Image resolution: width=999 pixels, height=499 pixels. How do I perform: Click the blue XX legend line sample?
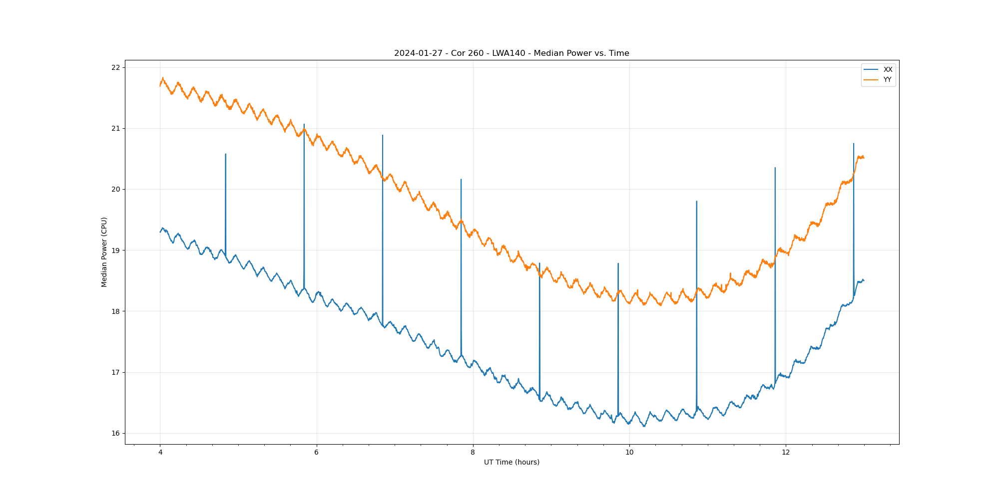[x=871, y=70]
